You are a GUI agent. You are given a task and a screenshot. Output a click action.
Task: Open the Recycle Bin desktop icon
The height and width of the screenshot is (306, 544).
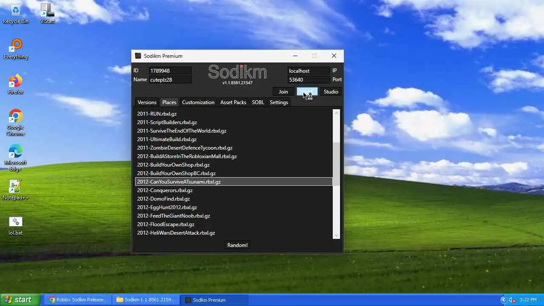tap(16, 14)
